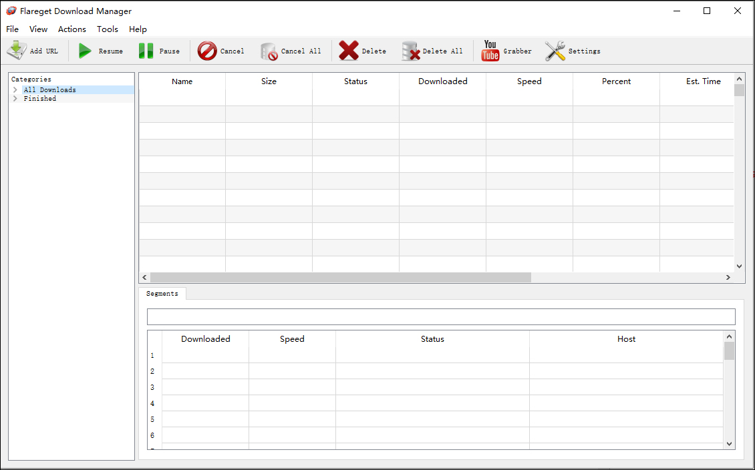Open the Actions menu
755x470 pixels.
click(x=72, y=29)
